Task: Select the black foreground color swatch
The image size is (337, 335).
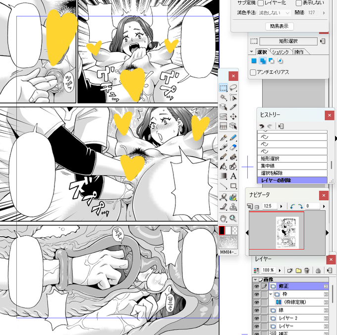Action: pyautogui.click(x=222, y=230)
